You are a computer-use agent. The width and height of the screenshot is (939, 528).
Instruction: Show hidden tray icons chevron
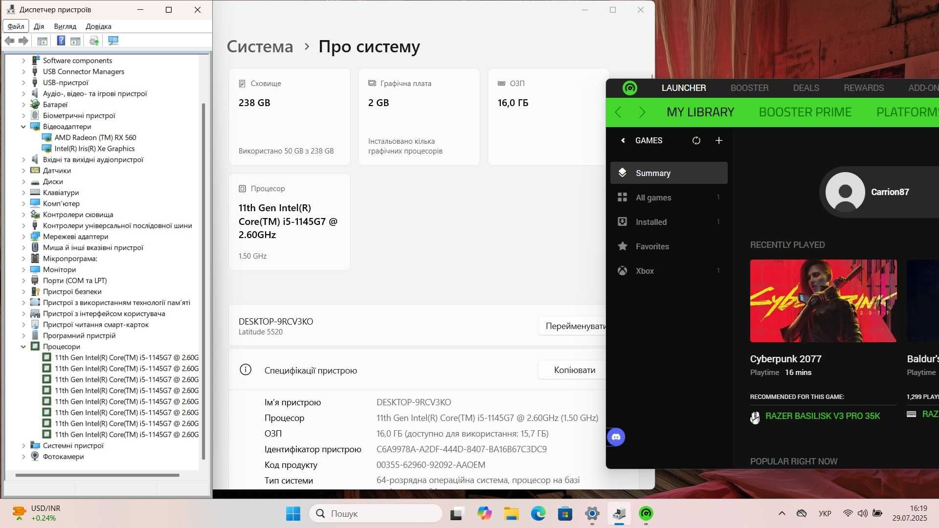pos(782,513)
